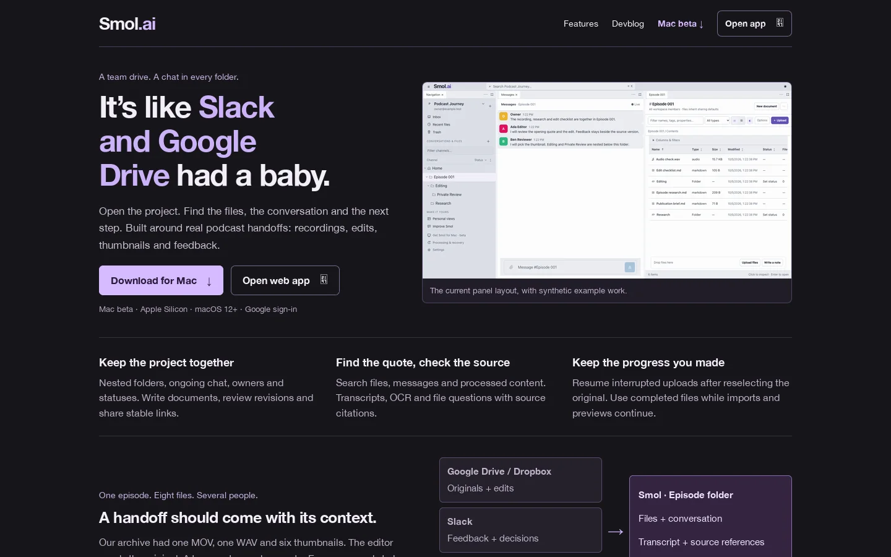Viewport: 891px width, 557px height.
Task: Click 'One episode. Eight files. Several people.'
Action: 178,495
